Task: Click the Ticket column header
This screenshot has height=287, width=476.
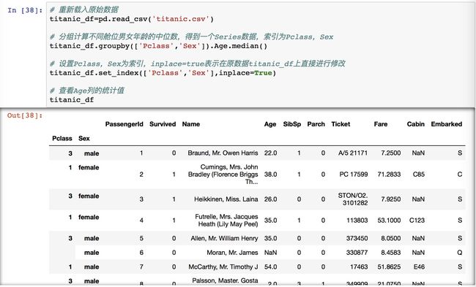Action: pyautogui.click(x=341, y=124)
